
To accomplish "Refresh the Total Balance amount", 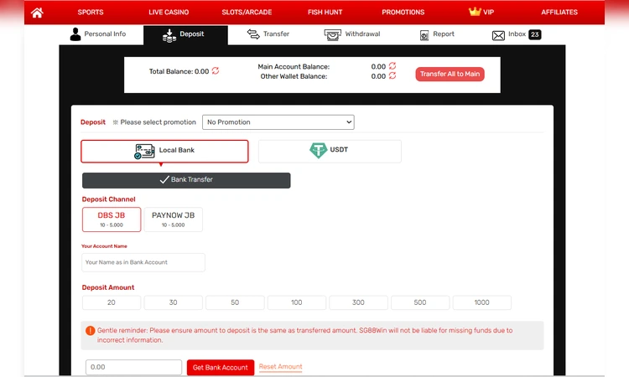I will [216, 71].
